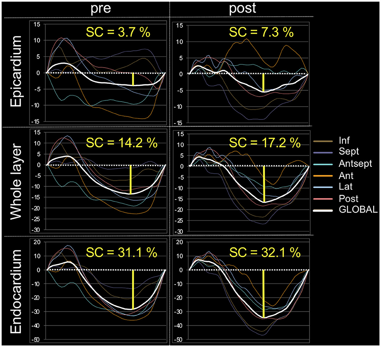Click the "20" axis tick in pre Endocardium chart

click(37, 242)
